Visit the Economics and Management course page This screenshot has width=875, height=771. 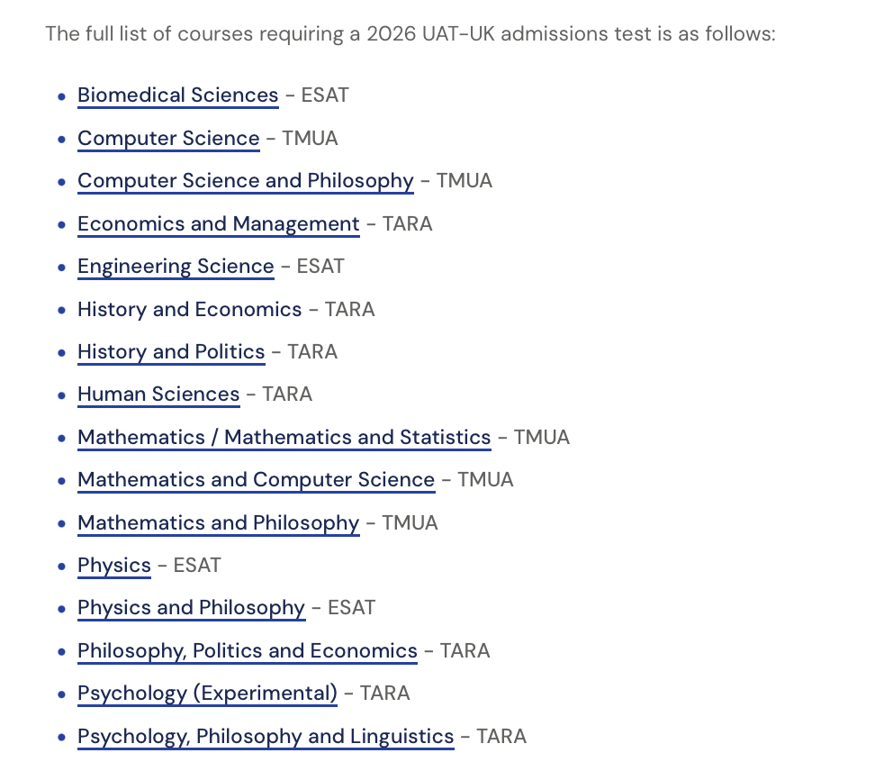pos(219,224)
